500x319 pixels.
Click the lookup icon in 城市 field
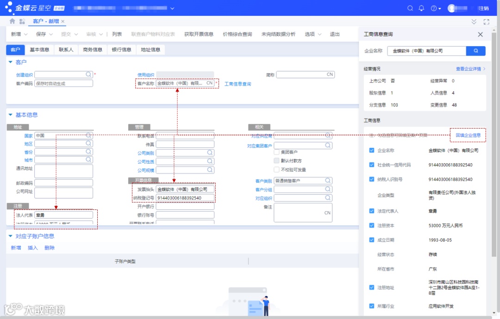tap(88, 159)
